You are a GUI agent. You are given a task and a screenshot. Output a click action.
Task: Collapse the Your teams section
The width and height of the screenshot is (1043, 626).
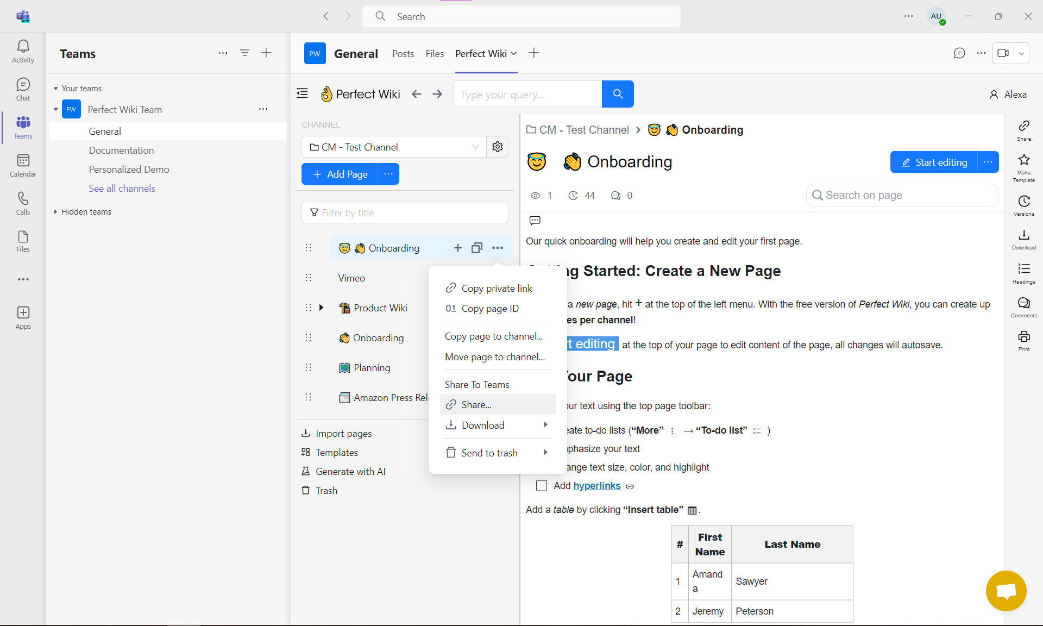56,87
